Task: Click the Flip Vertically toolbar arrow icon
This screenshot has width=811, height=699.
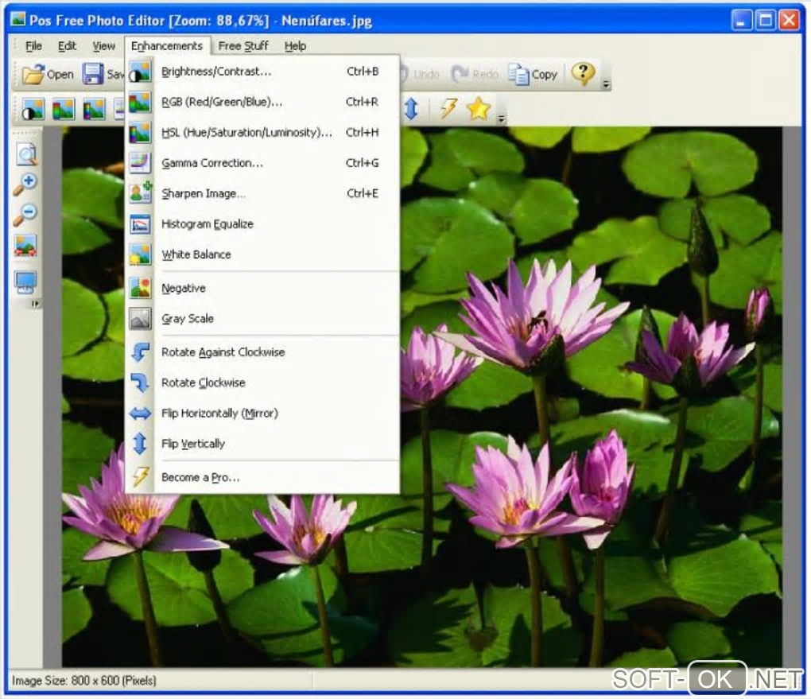Action: click(x=411, y=109)
